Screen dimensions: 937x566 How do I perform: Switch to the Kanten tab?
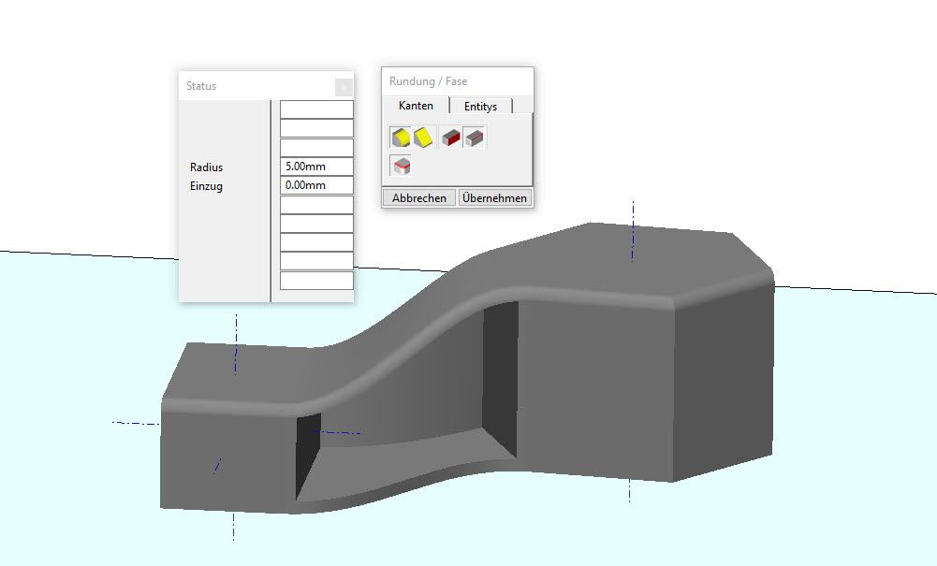pyautogui.click(x=416, y=106)
